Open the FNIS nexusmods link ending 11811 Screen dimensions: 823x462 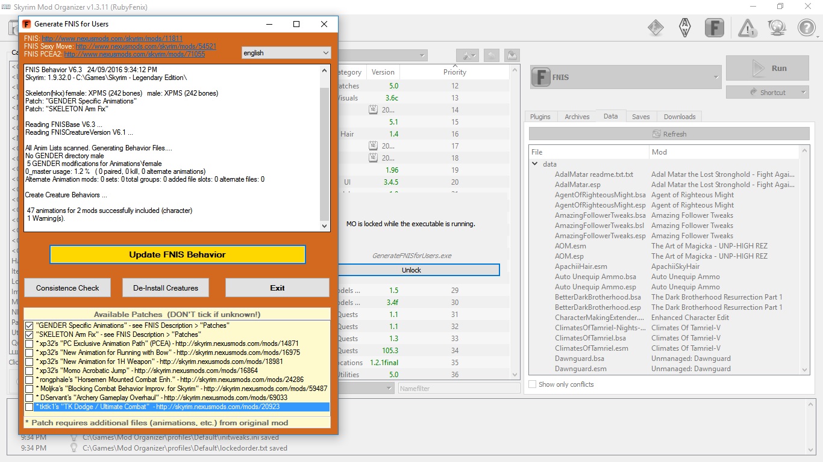[112, 38]
